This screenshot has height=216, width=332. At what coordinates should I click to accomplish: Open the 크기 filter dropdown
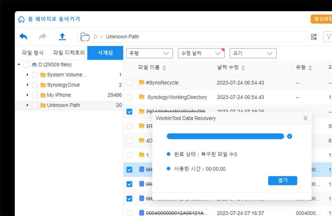pos(253,53)
